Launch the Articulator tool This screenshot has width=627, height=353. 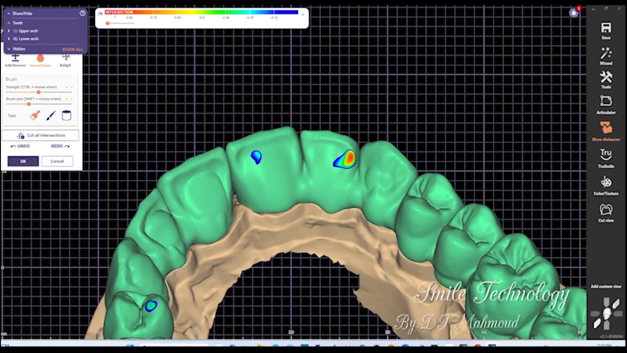pyautogui.click(x=606, y=105)
